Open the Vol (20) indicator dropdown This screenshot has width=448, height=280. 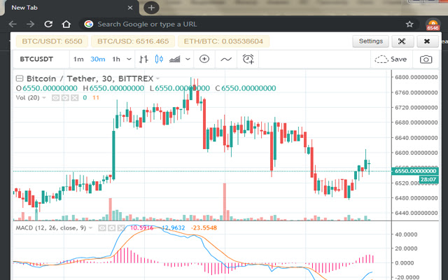(44, 98)
